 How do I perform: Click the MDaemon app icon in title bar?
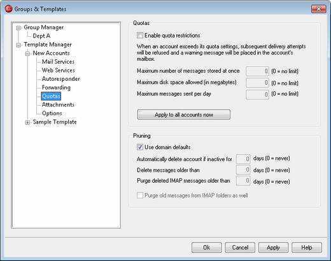(x=9, y=9)
